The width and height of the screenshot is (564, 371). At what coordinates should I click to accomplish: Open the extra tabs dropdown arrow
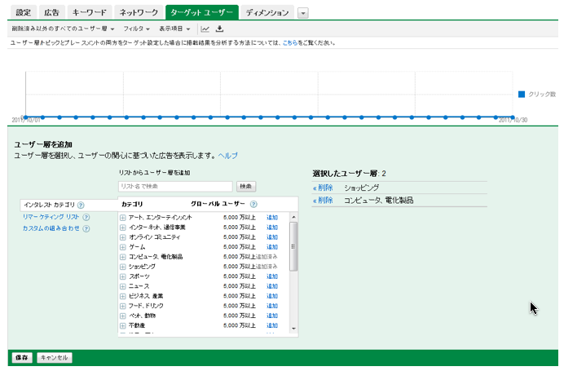coord(303,13)
